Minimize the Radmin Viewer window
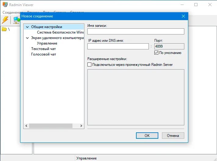This screenshot has width=217, height=161. point(182,5)
